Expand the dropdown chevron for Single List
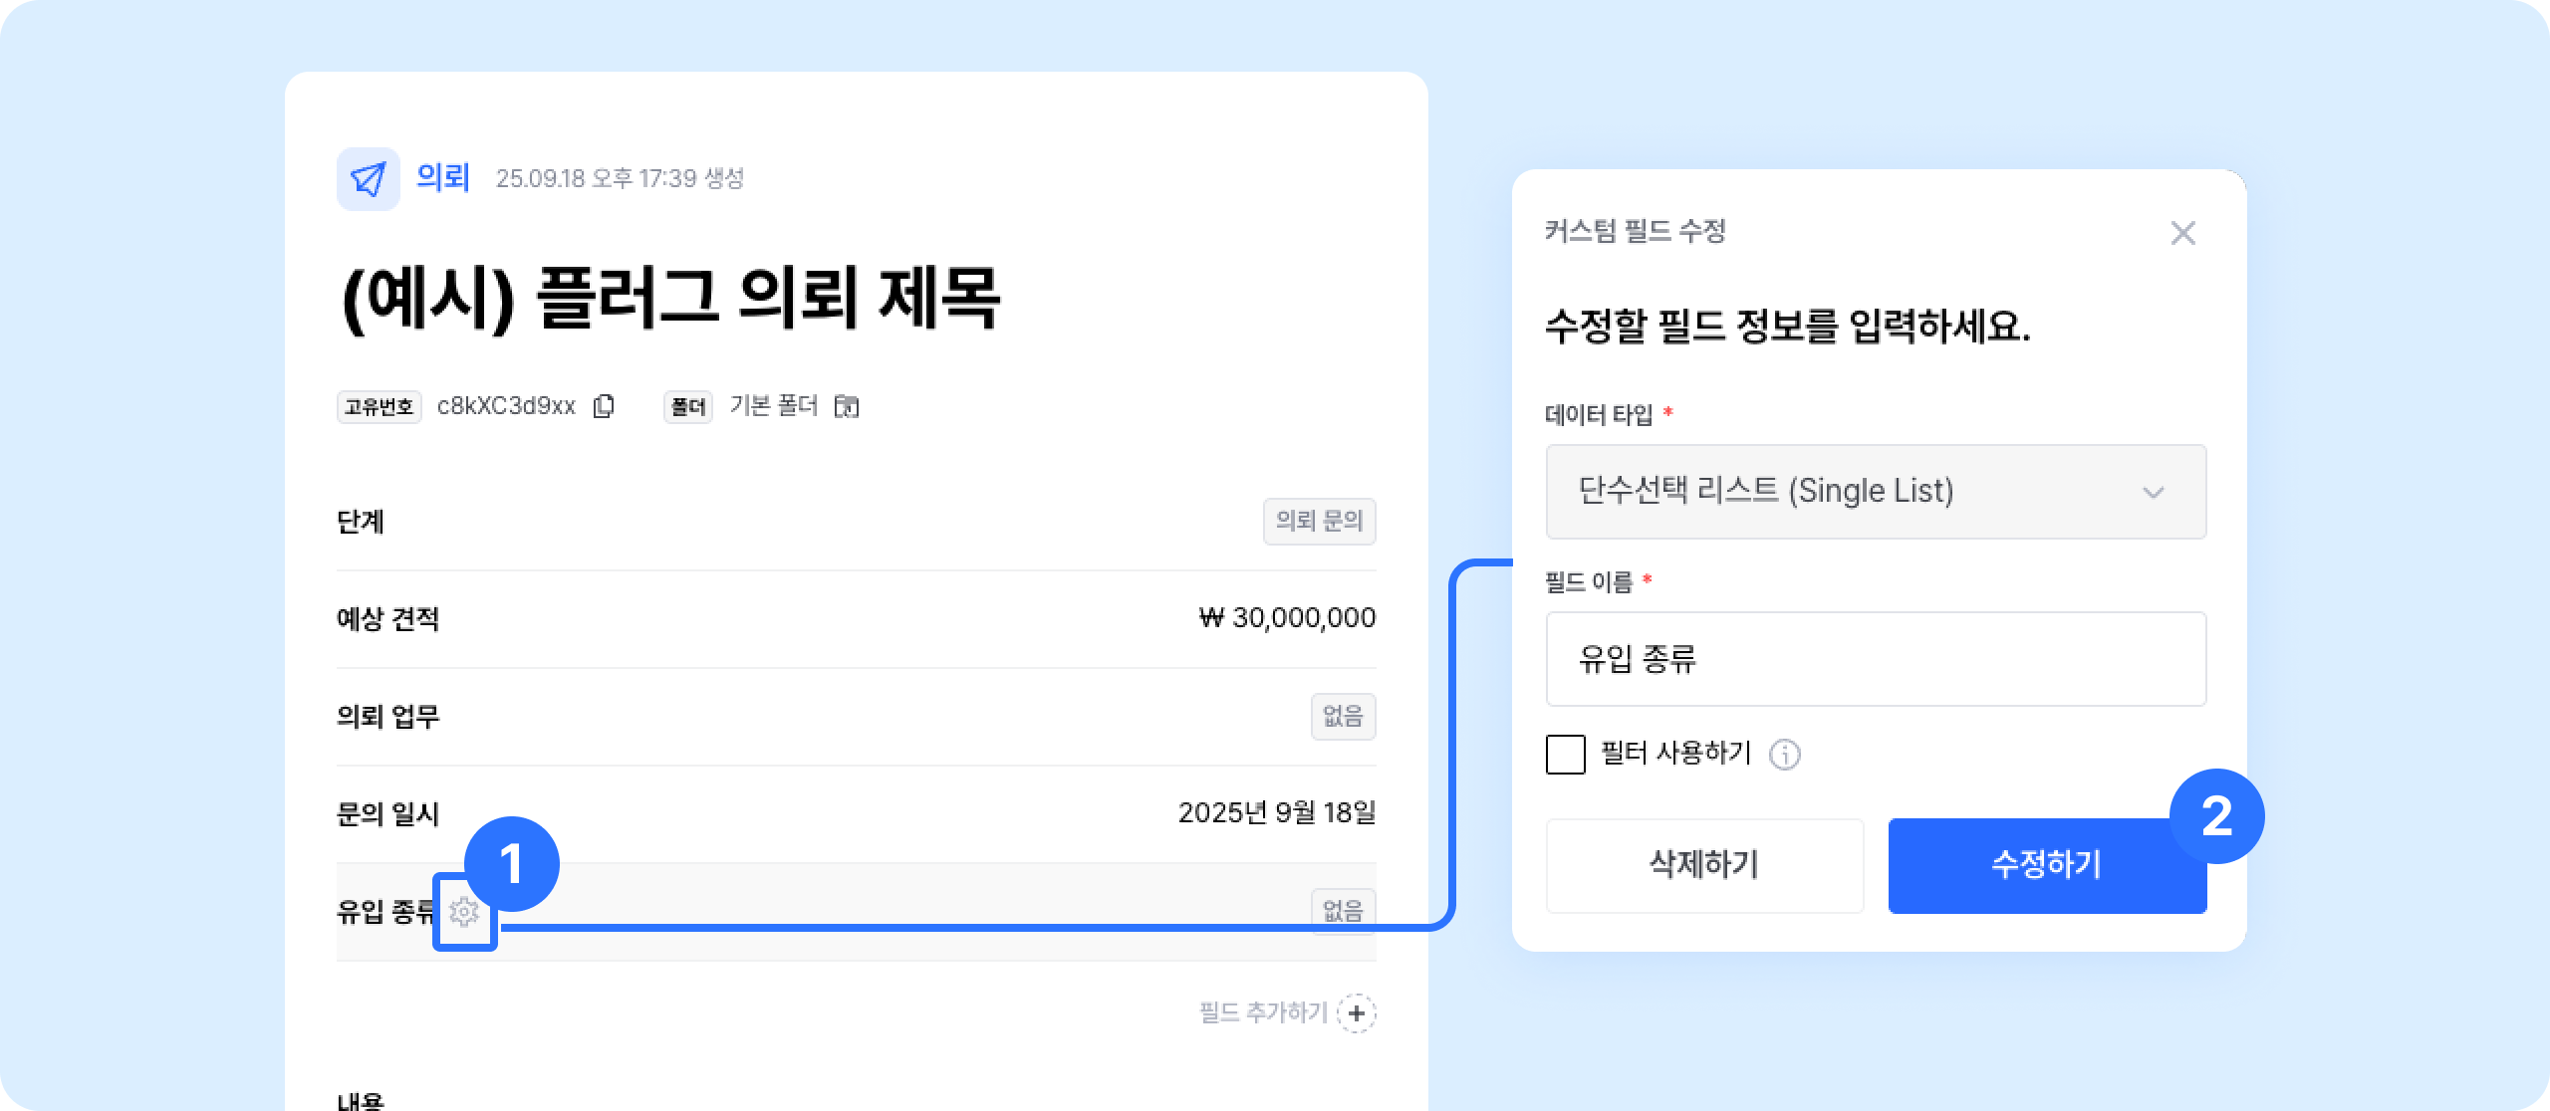The height and width of the screenshot is (1111, 2550). click(2154, 493)
